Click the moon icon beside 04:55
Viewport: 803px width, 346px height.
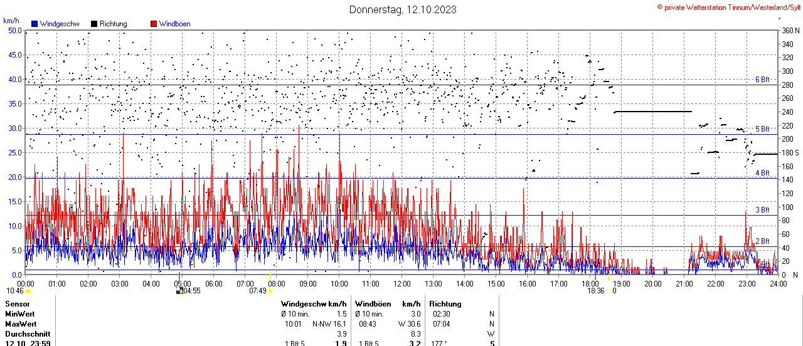pyautogui.click(x=179, y=291)
